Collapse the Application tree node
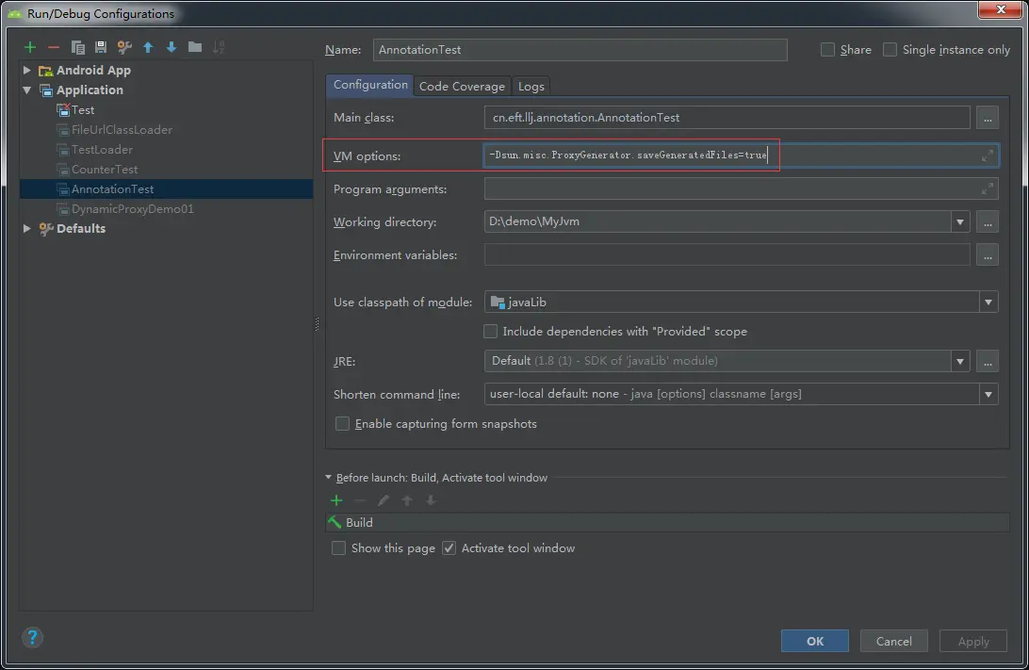The height and width of the screenshot is (670, 1029). [x=27, y=90]
